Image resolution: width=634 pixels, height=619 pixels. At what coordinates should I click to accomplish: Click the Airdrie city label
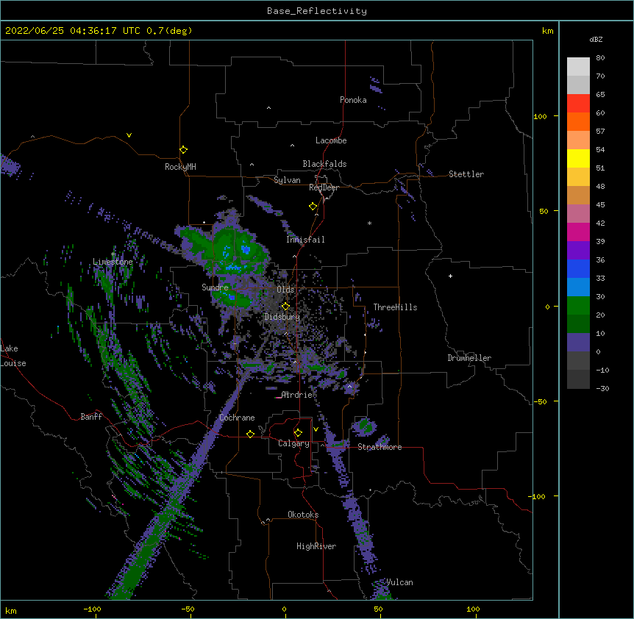pos(297,395)
